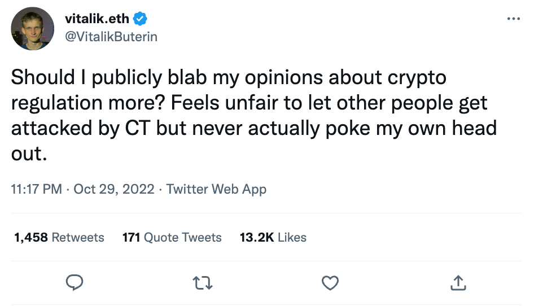Click the vitalik.eth display name
The height and width of the screenshot is (306, 534).
pyautogui.click(x=97, y=19)
